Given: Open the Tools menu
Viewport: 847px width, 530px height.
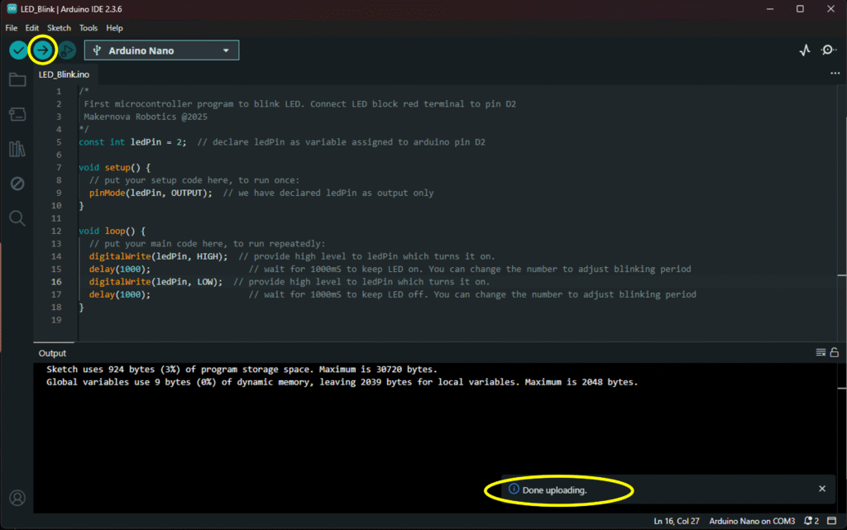Looking at the screenshot, I should (x=89, y=28).
